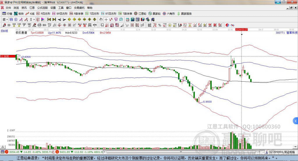Click the zigzag wave line icon
298x161 pixels.
(127, 25)
